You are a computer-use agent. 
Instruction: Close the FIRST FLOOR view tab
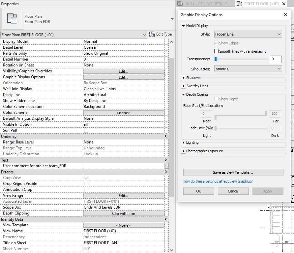pos(284,4)
